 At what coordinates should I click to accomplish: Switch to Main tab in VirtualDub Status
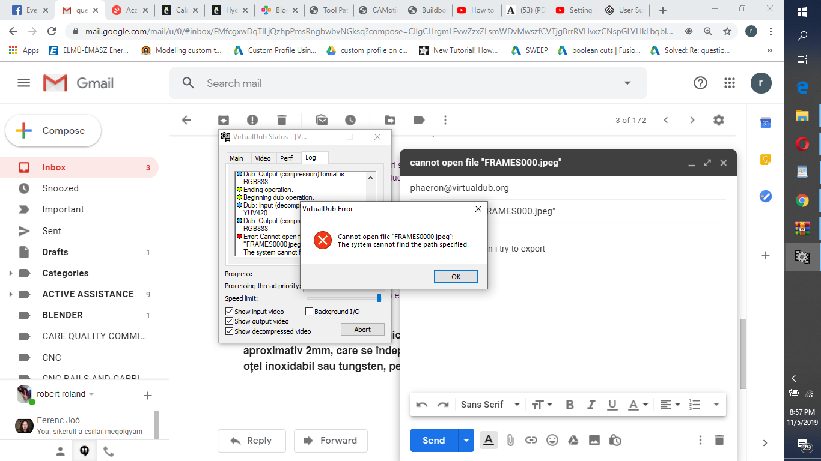pos(237,158)
